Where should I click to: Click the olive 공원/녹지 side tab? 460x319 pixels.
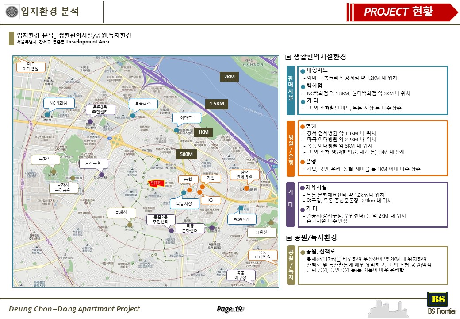(291, 265)
